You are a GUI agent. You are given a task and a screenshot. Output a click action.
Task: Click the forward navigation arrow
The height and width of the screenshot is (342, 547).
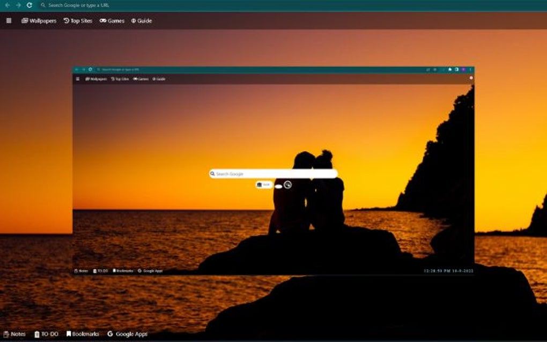(x=19, y=5)
